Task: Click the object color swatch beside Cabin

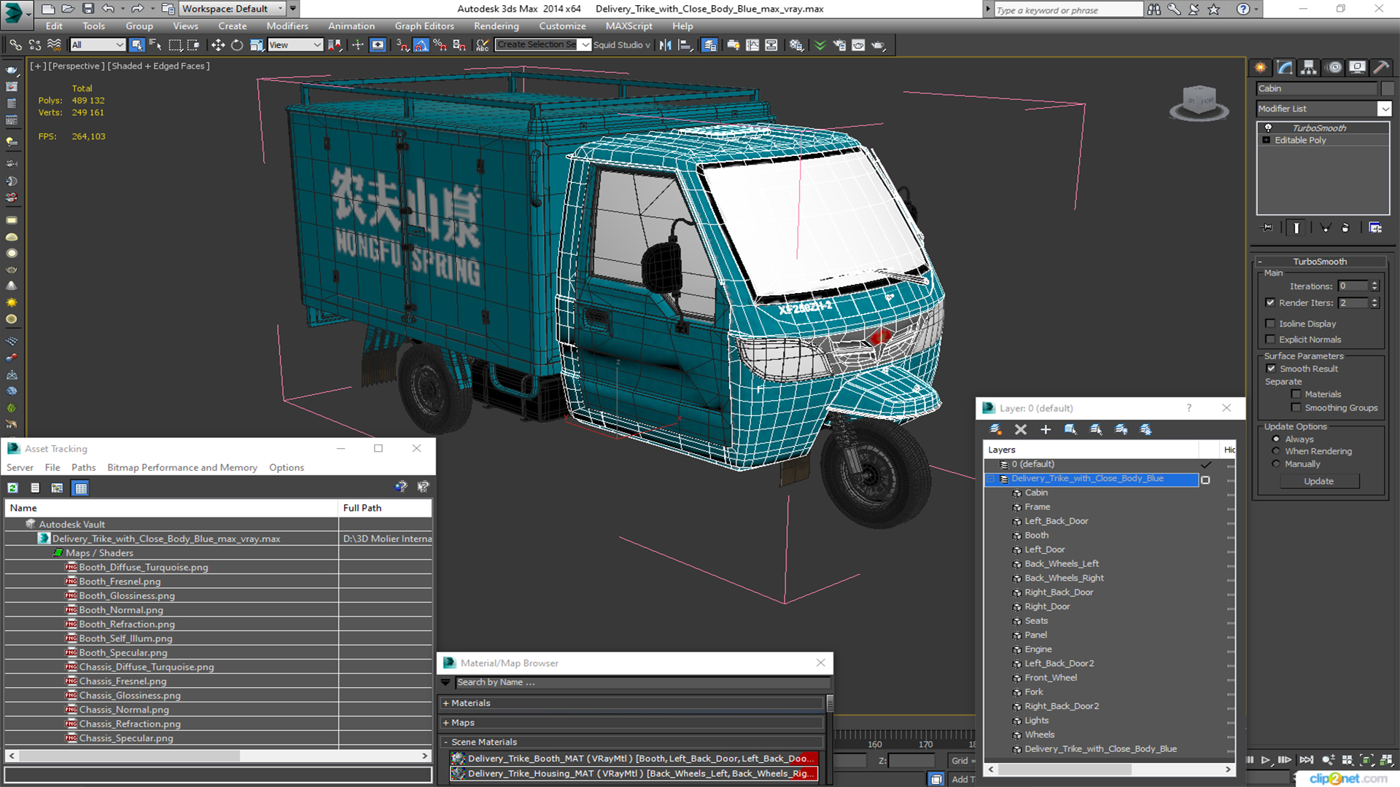Action: tap(1387, 88)
